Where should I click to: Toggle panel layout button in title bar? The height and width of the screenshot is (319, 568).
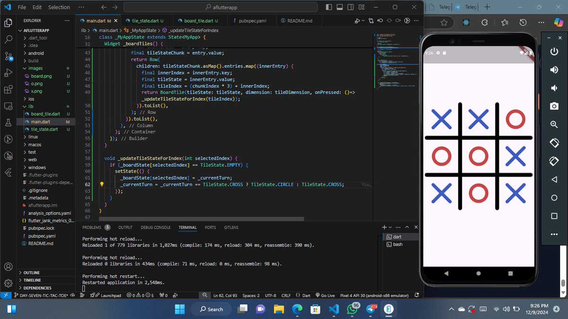(x=340, y=7)
